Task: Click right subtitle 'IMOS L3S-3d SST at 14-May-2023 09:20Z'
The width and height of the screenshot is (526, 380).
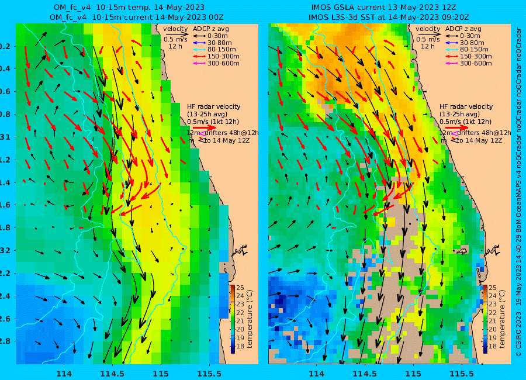Action: pos(389,17)
